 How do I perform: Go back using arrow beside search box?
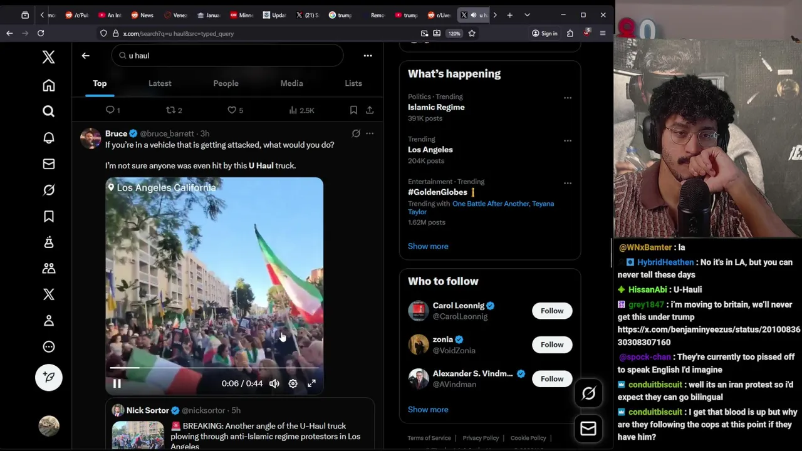coord(85,56)
